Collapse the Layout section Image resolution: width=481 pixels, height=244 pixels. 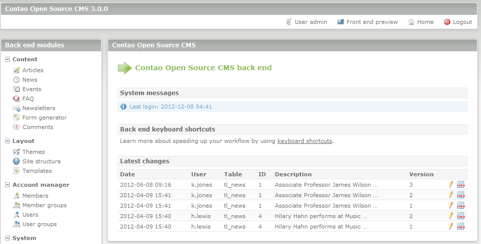(x=7, y=141)
